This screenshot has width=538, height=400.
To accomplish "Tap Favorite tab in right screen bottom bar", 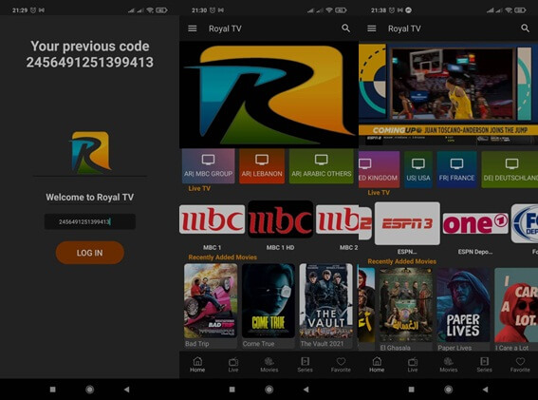I will tap(520, 365).
